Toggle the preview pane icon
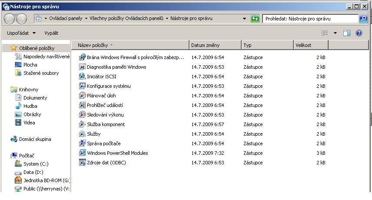The width and height of the screenshot is (372, 200). [x=347, y=33]
